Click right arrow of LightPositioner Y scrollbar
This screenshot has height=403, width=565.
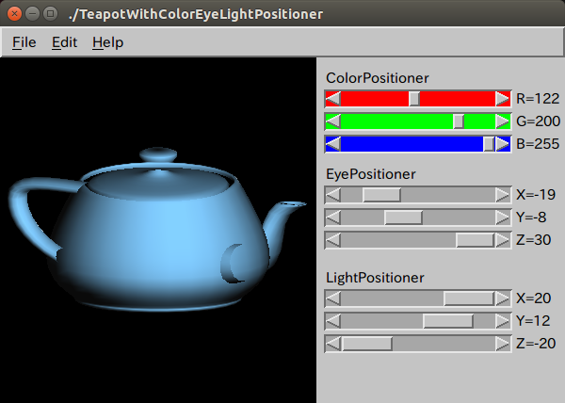click(502, 321)
